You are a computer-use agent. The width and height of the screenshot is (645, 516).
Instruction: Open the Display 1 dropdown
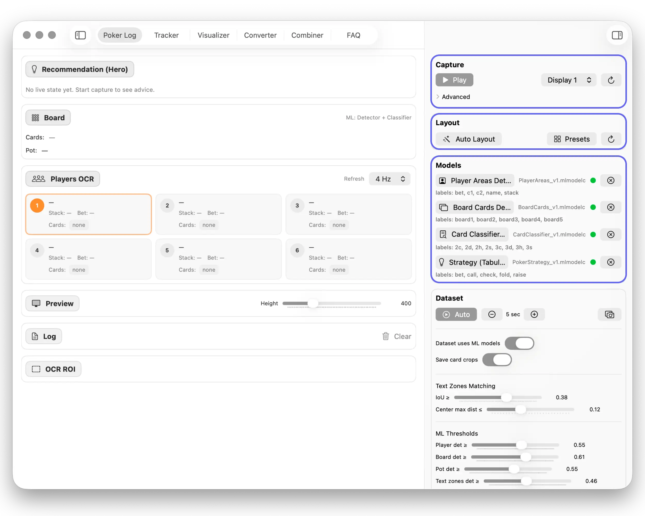pos(568,80)
